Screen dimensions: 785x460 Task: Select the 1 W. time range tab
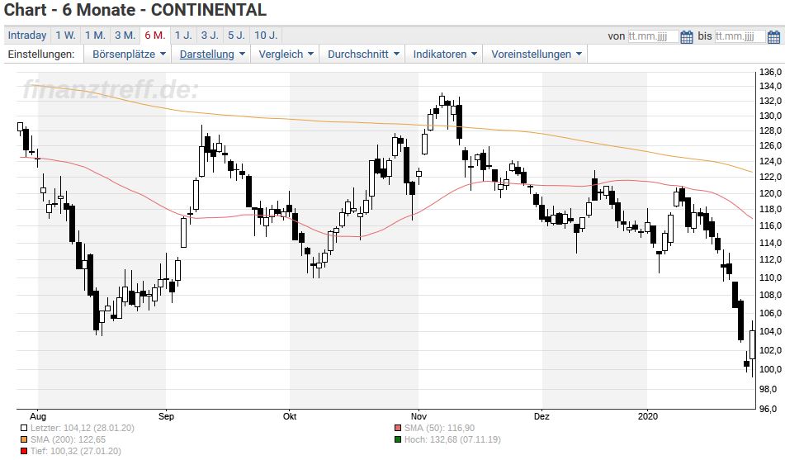pos(65,36)
